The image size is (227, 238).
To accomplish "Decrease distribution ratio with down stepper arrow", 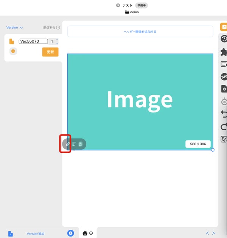I will (57, 43).
